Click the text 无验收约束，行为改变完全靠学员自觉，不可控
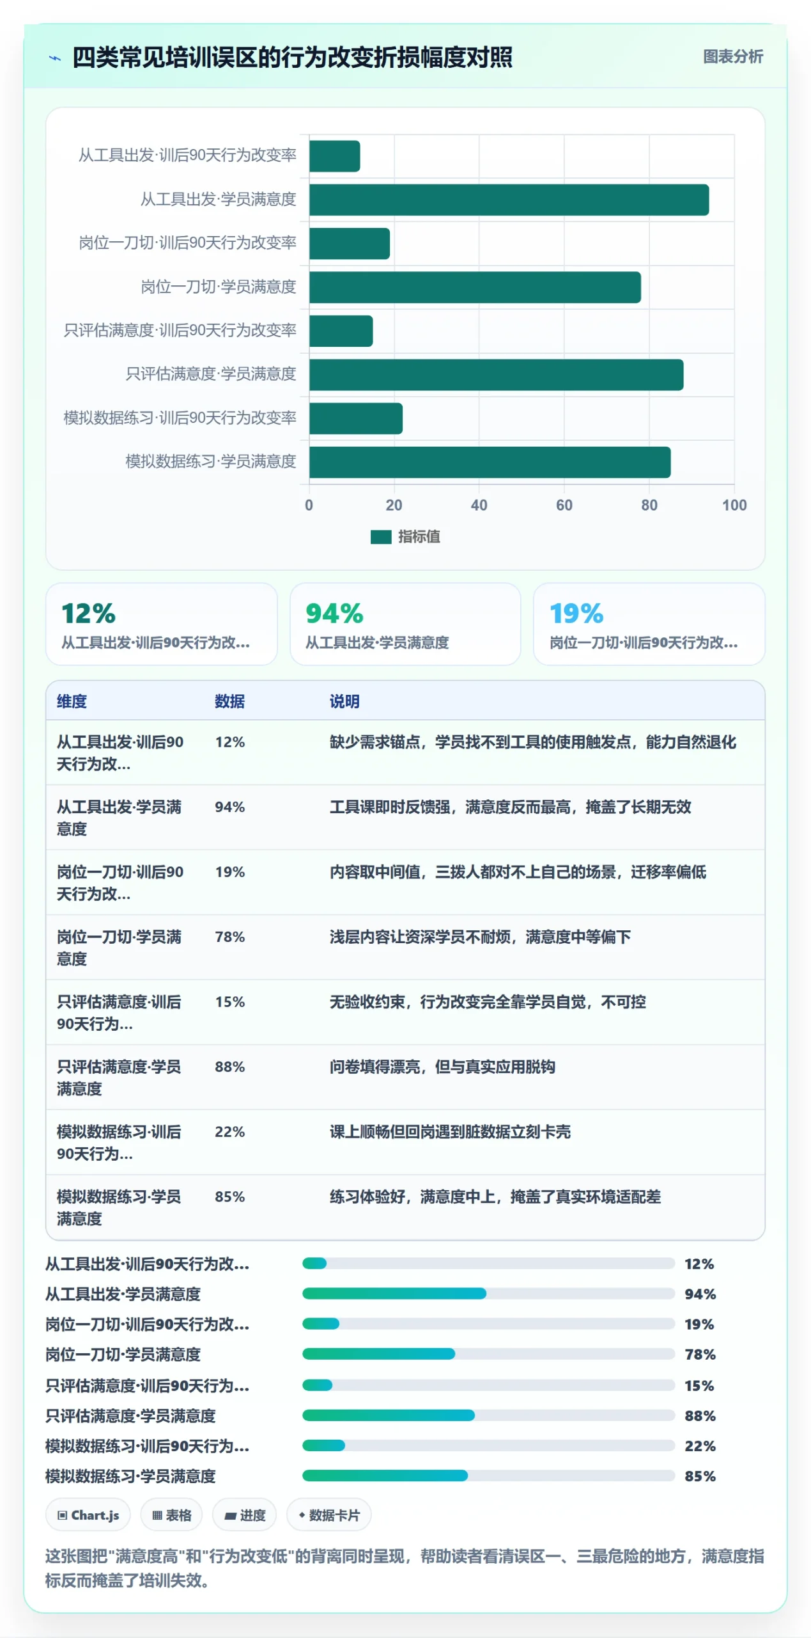The width and height of the screenshot is (811, 1638). [x=488, y=1002]
